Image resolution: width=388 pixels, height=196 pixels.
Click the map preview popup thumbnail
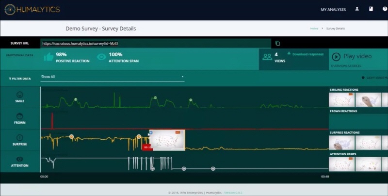(167, 140)
